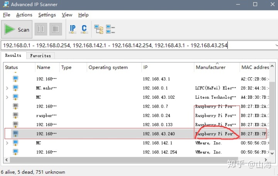Click the computer icon for 192.168.142.254

[x=15, y=152]
